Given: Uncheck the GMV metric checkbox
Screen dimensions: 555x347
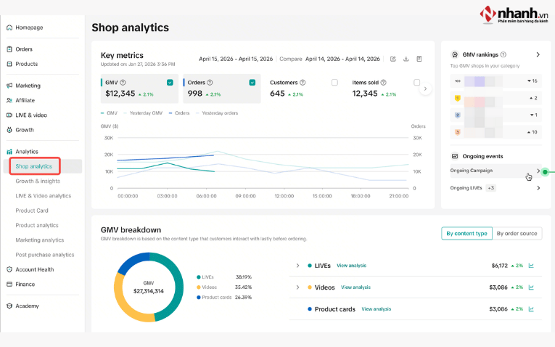Looking at the screenshot, I should pyautogui.click(x=170, y=83).
